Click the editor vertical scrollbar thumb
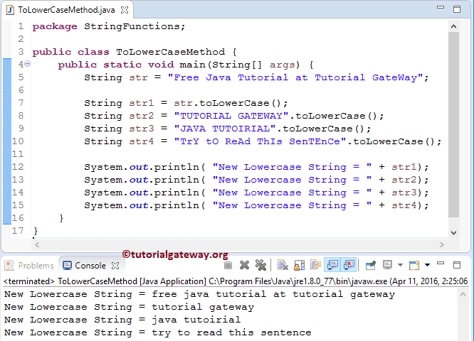The width and height of the screenshot is (474, 341). 453,124
